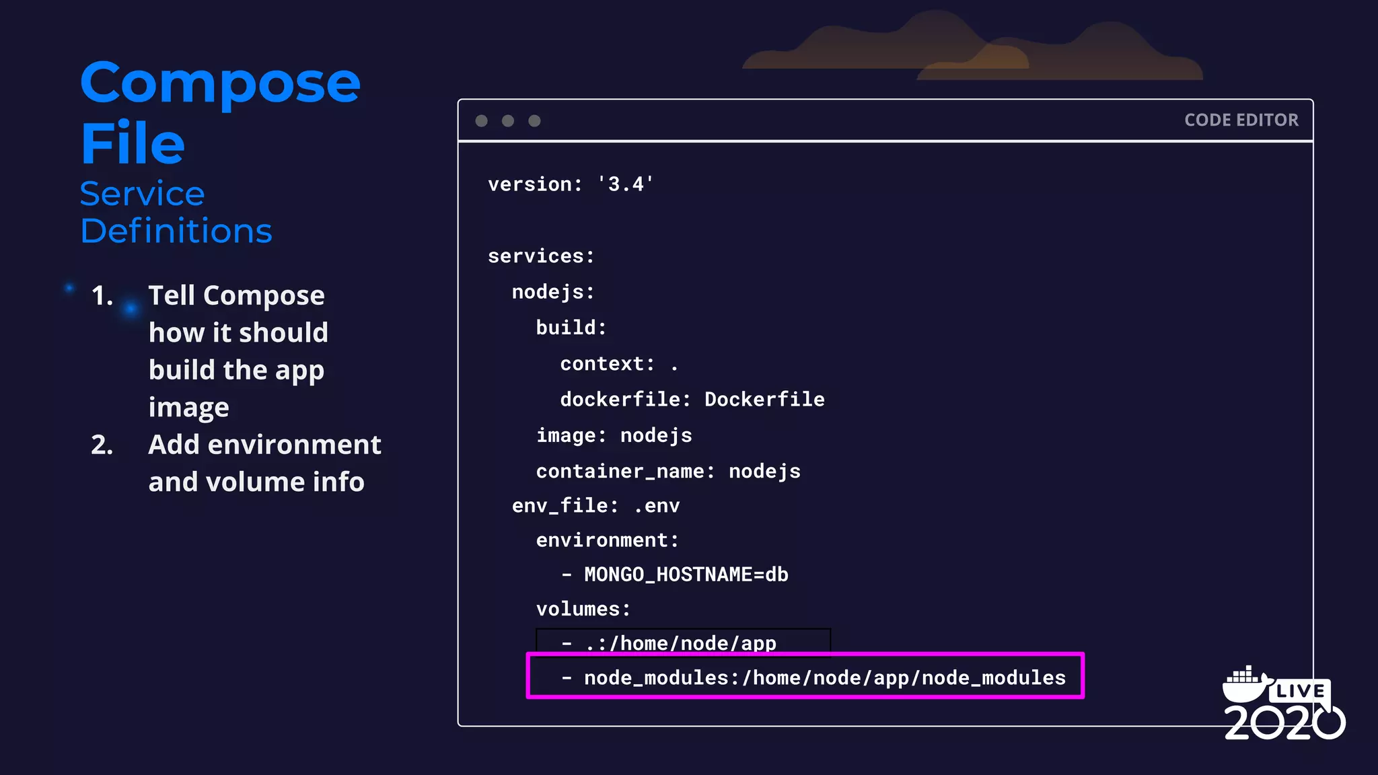The width and height of the screenshot is (1378, 775).
Task: Click the services: line
Action: click(541, 256)
